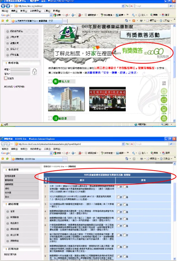Click first green circular icon in the top page's right strip
The height and width of the screenshot is (261, 177).
tap(164, 91)
